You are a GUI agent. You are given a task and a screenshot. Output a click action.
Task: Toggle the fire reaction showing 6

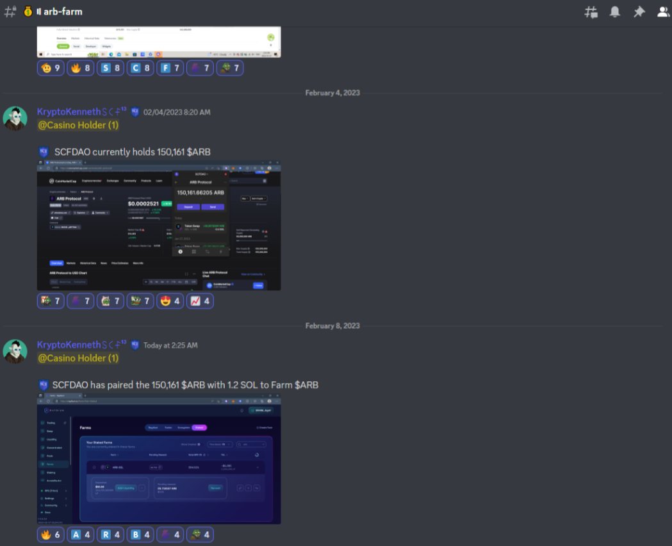pyautogui.click(x=51, y=534)
